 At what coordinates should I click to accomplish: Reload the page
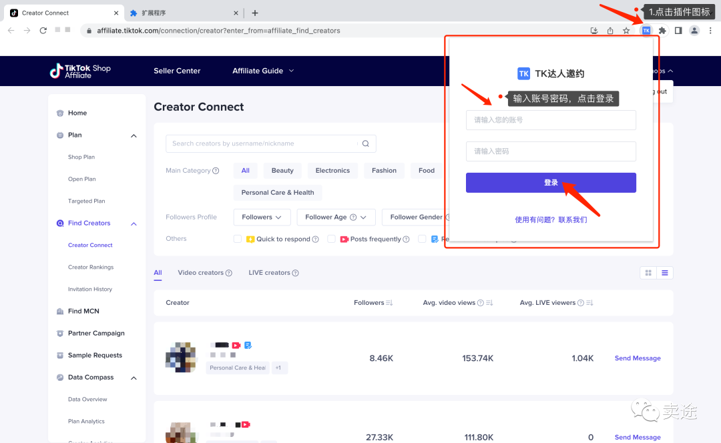[x=43, y=30]
